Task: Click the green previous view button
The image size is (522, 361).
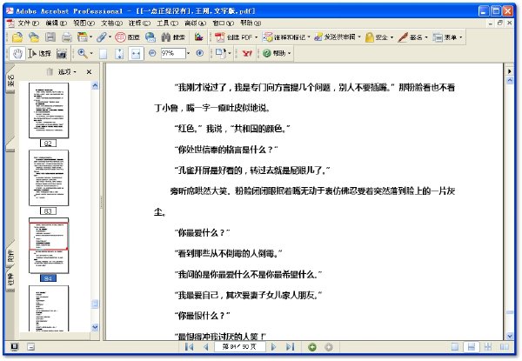Action: [x=312, y=347]
